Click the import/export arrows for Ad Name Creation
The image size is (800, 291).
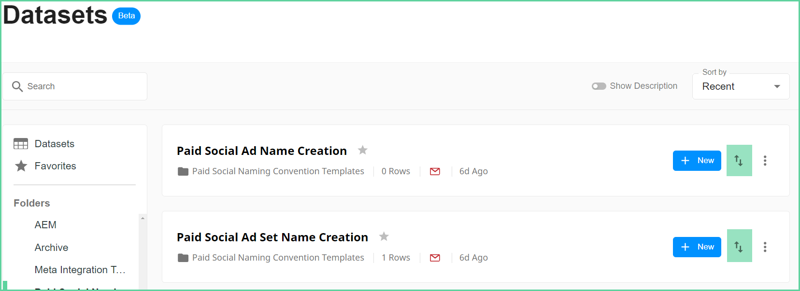pyautogui.click(x=739, y=160)
